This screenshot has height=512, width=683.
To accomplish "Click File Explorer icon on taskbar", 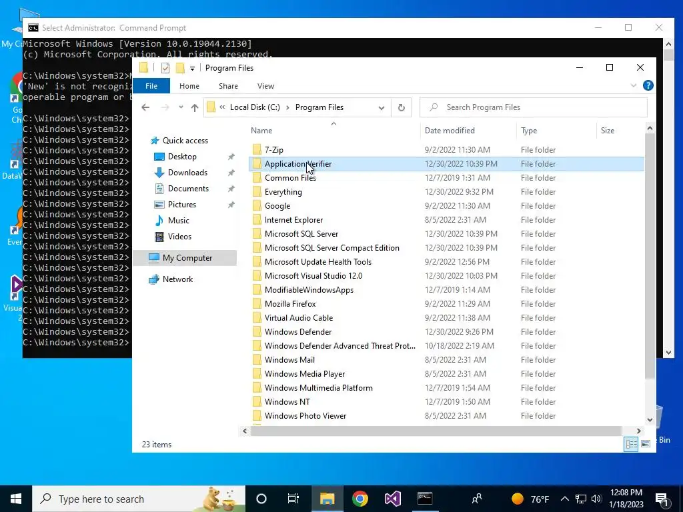I will [327, 499].
